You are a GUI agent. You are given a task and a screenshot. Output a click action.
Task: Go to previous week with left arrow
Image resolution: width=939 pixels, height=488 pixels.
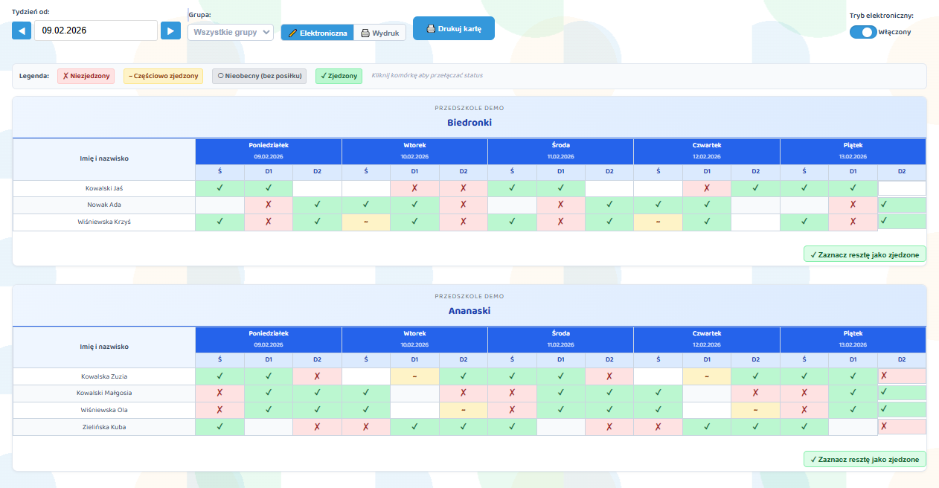pos(22,30)
